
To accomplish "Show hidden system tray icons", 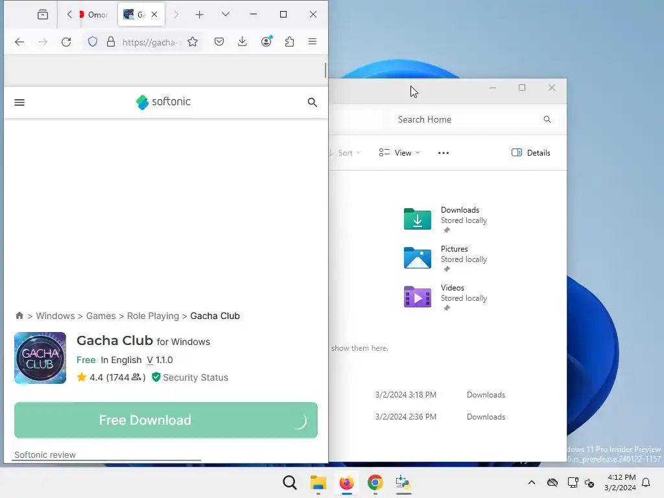I will tap(532, 482).
